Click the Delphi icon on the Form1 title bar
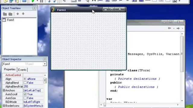This screenshot has height=108, width=193. [53, 10]
